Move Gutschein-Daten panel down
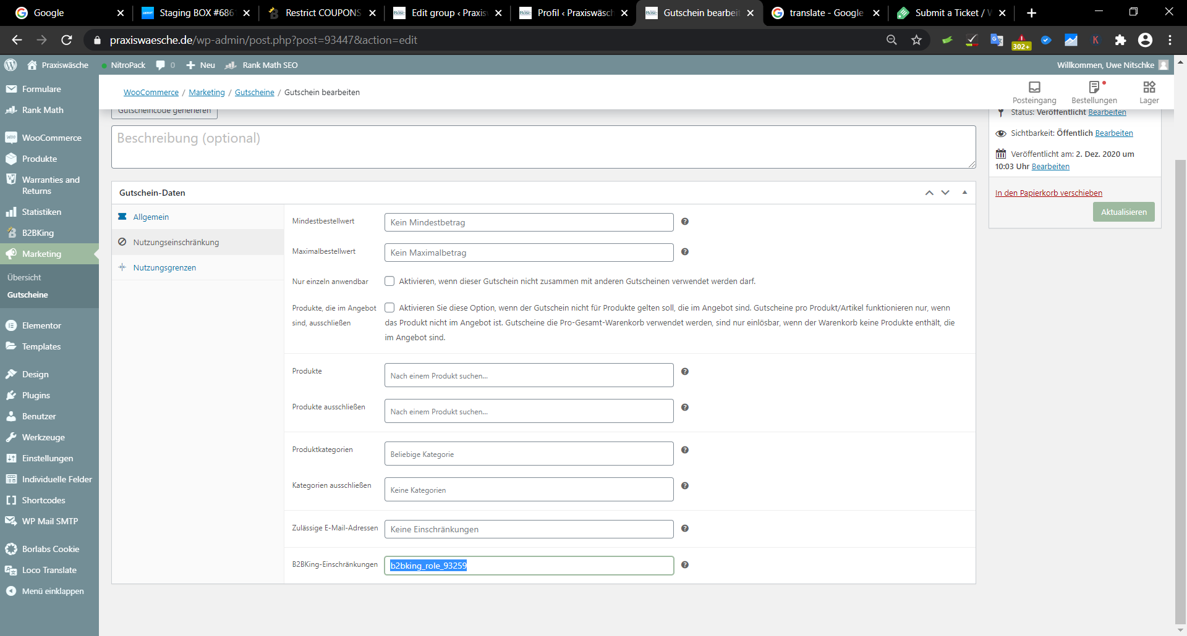Image resolution: width=1187 pixels, height=636 pixels. (x=945, y=193)
